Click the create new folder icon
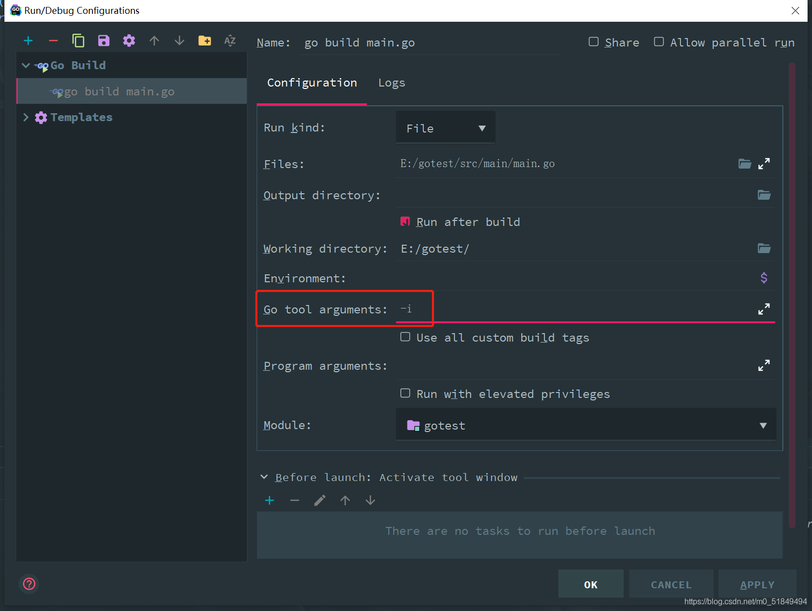 (x=204, y=41)
